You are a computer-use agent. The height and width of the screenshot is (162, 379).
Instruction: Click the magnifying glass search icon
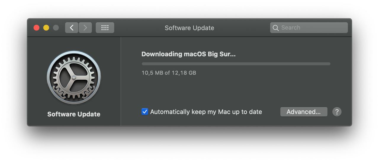276,28
